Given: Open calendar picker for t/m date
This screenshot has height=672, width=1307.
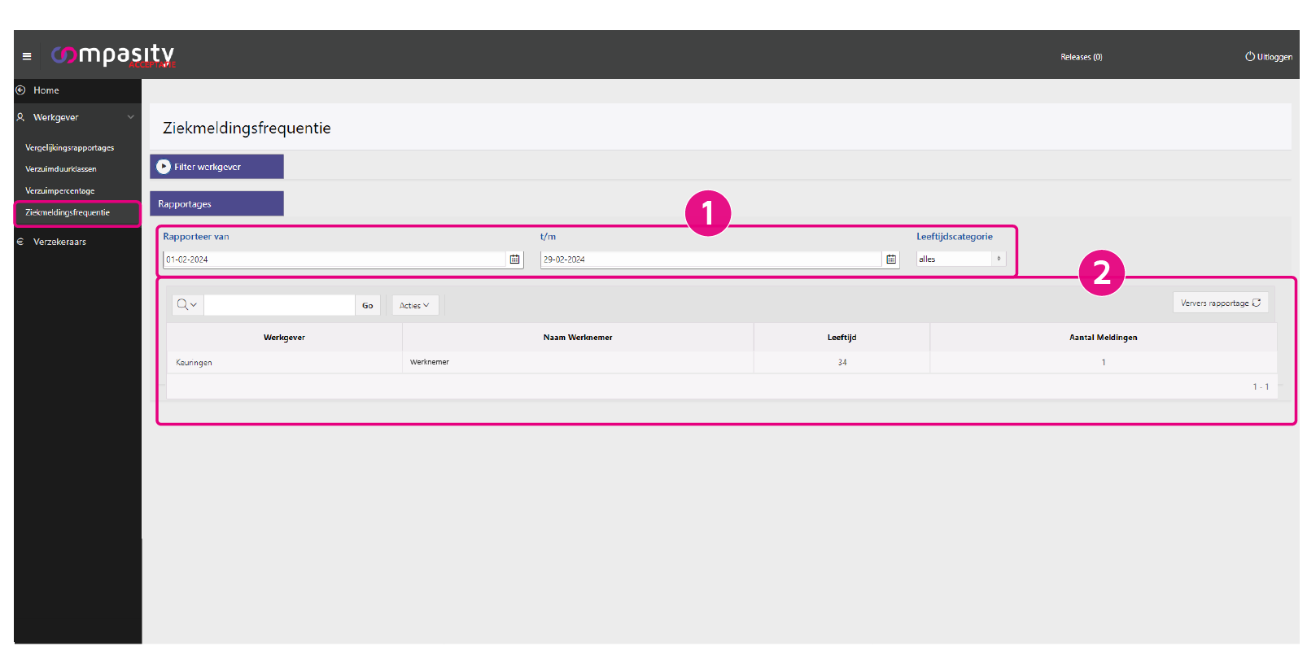Looking at the screenshot, I should click(891, 260).
